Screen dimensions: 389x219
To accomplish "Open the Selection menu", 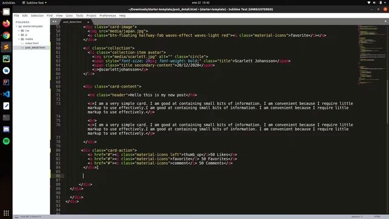I will point(37,16).
